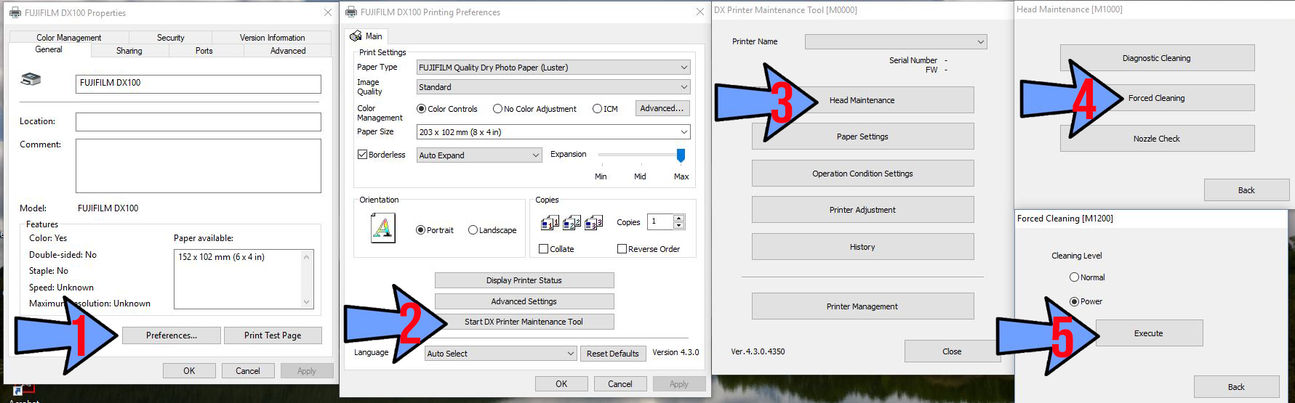Viewport: 1295px width, 403px height.
Task: Open the Printer Name combo box
Action: [x=896, y=41]
